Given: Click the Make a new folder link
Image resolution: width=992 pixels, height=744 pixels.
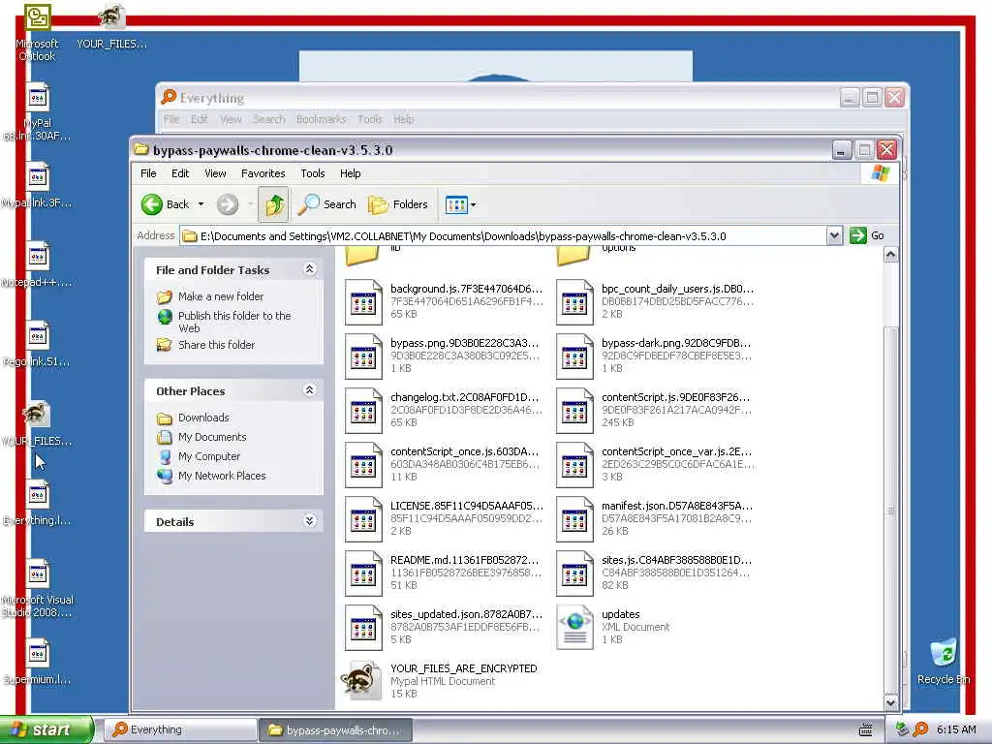Looking at the screenshot, I should (221, 296).
